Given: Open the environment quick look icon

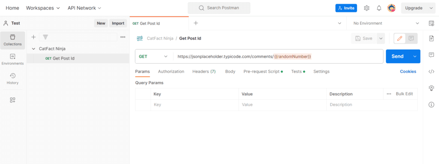Looking at the screenshot, I should point(431,23).
